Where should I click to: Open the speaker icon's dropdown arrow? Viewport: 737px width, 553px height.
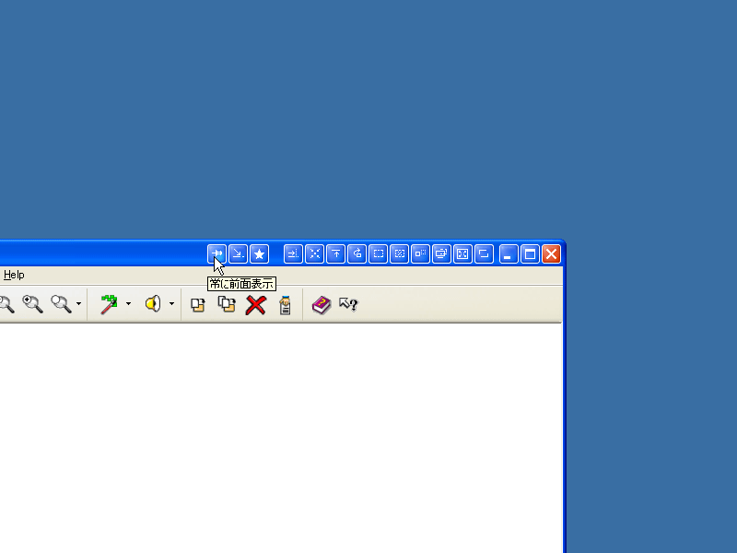[171, 304]
